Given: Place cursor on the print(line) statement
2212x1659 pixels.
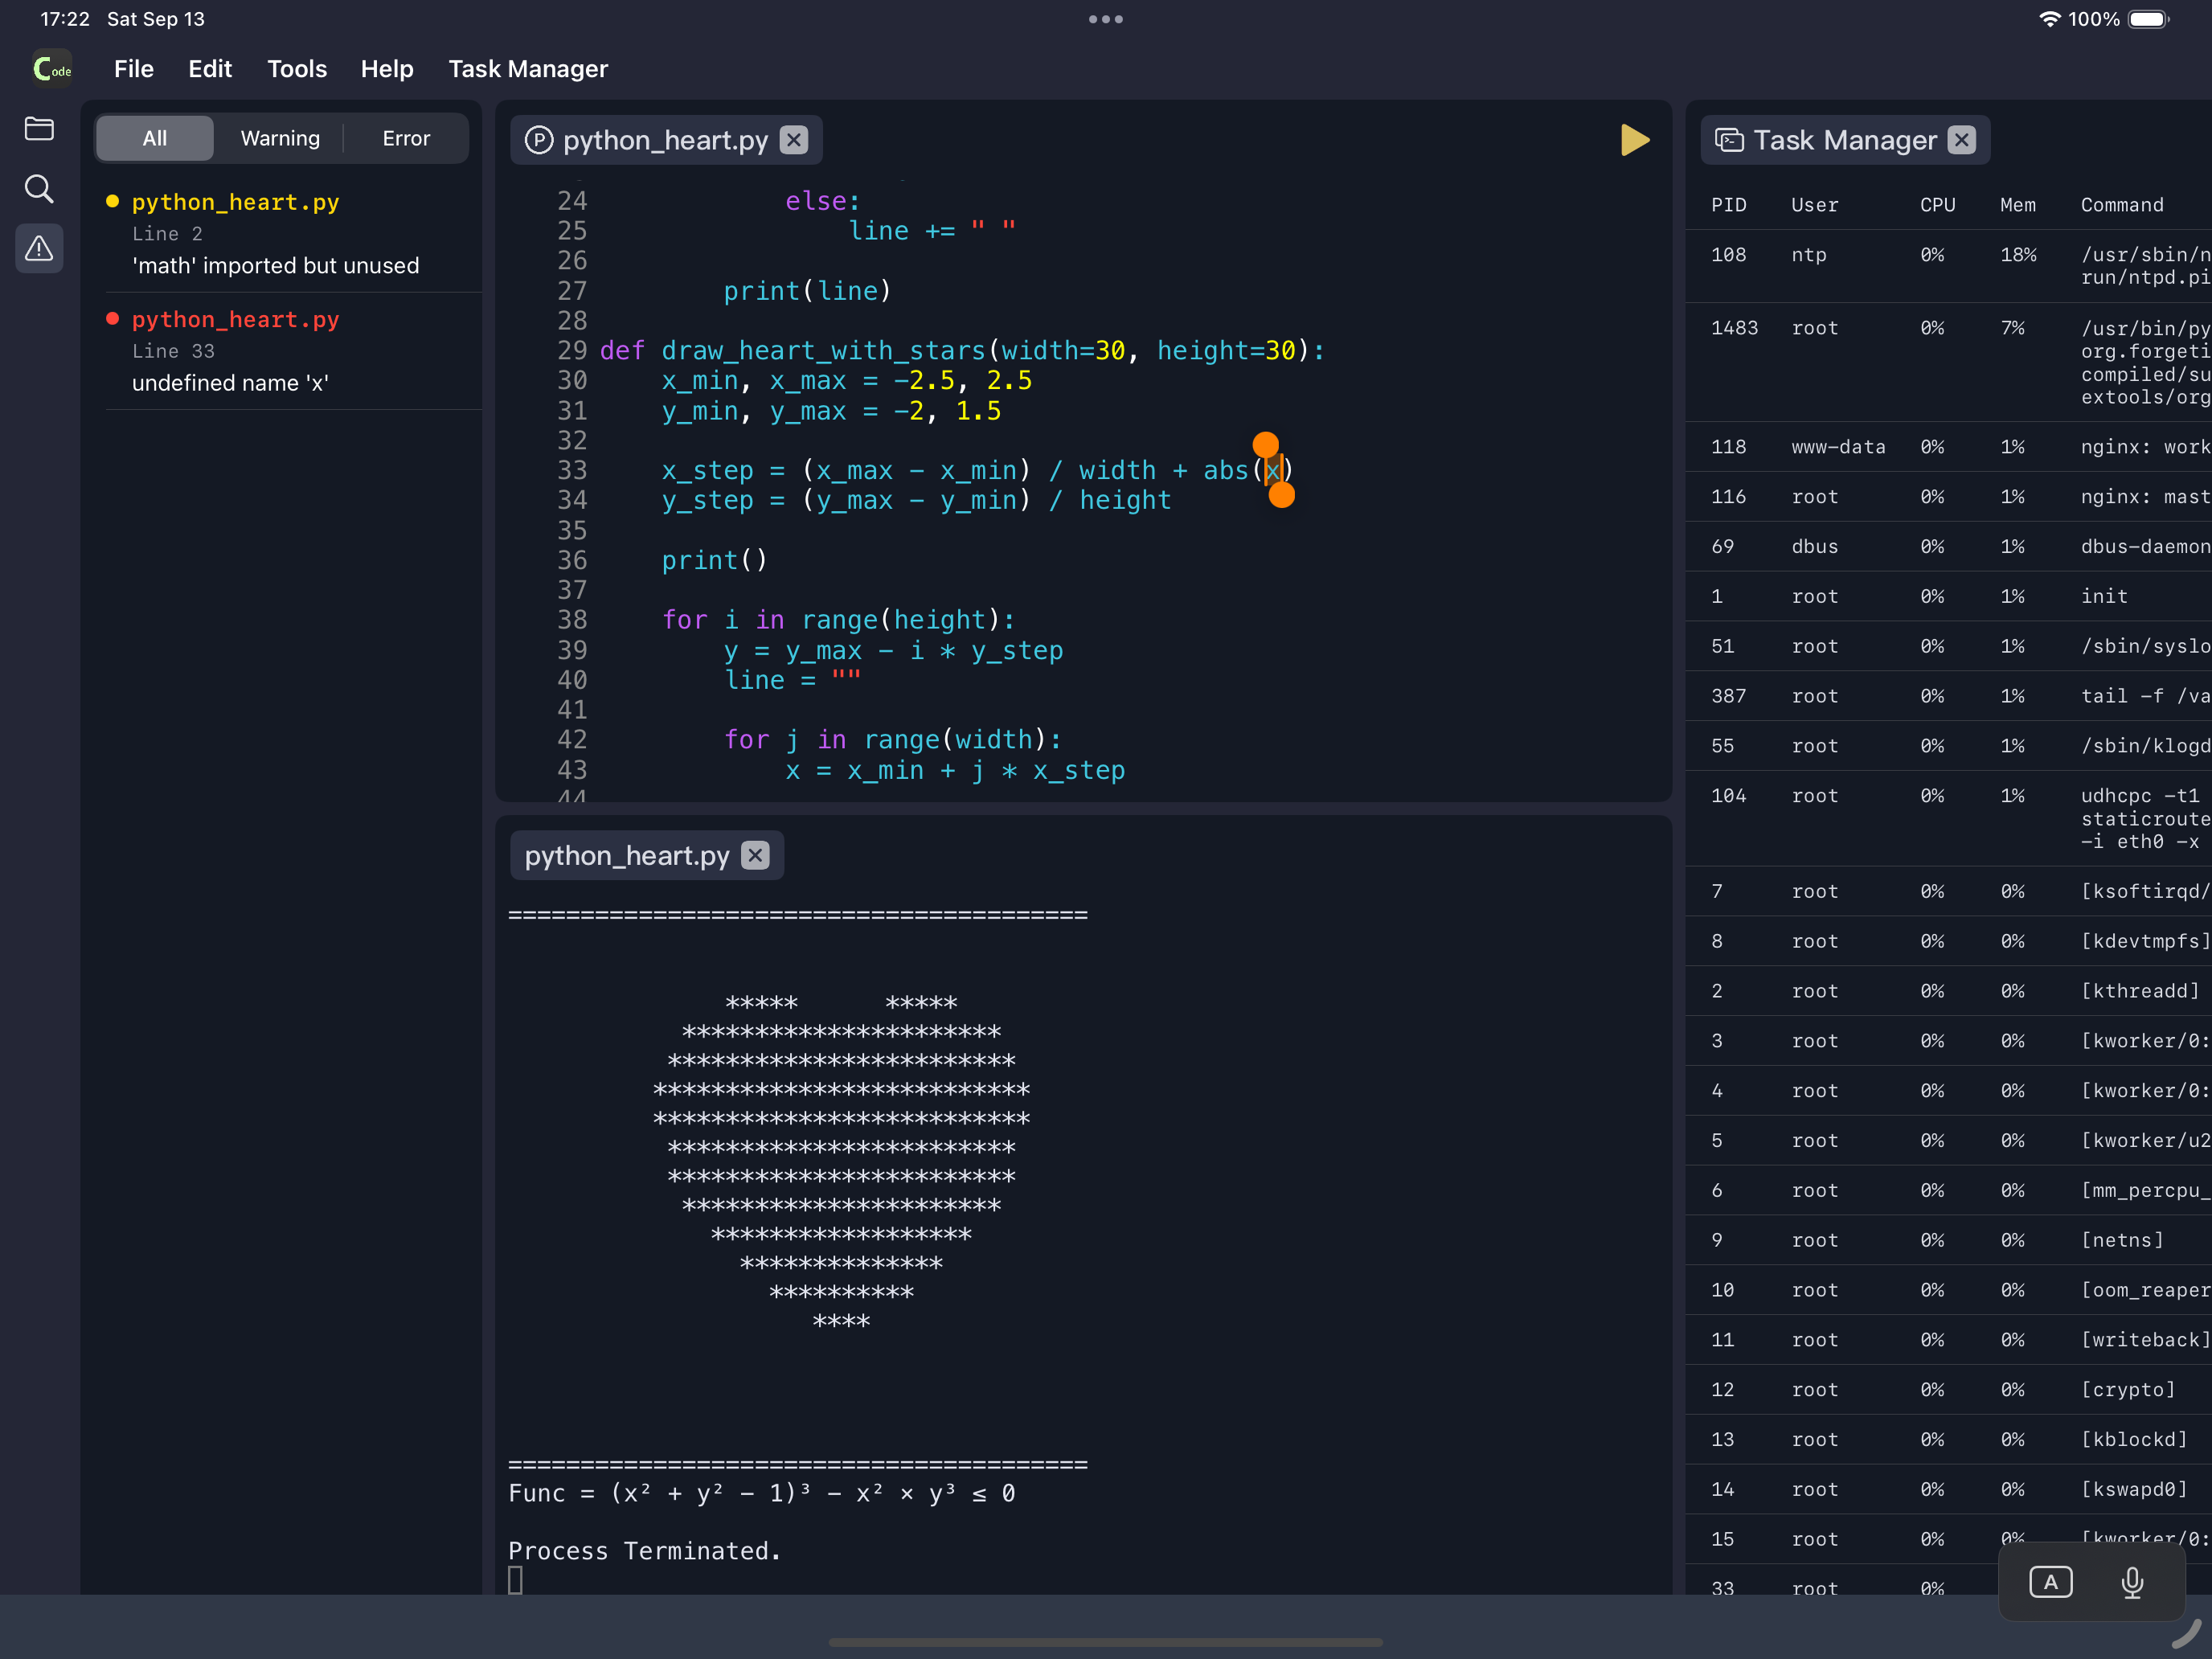Looking at the screenshot, I should pyautogui.click(x=807, y=291).
